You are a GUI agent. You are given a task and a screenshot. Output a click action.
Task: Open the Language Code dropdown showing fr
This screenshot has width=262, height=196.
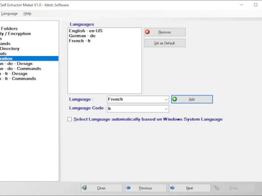pyautogui.click(x=166, y=109)
